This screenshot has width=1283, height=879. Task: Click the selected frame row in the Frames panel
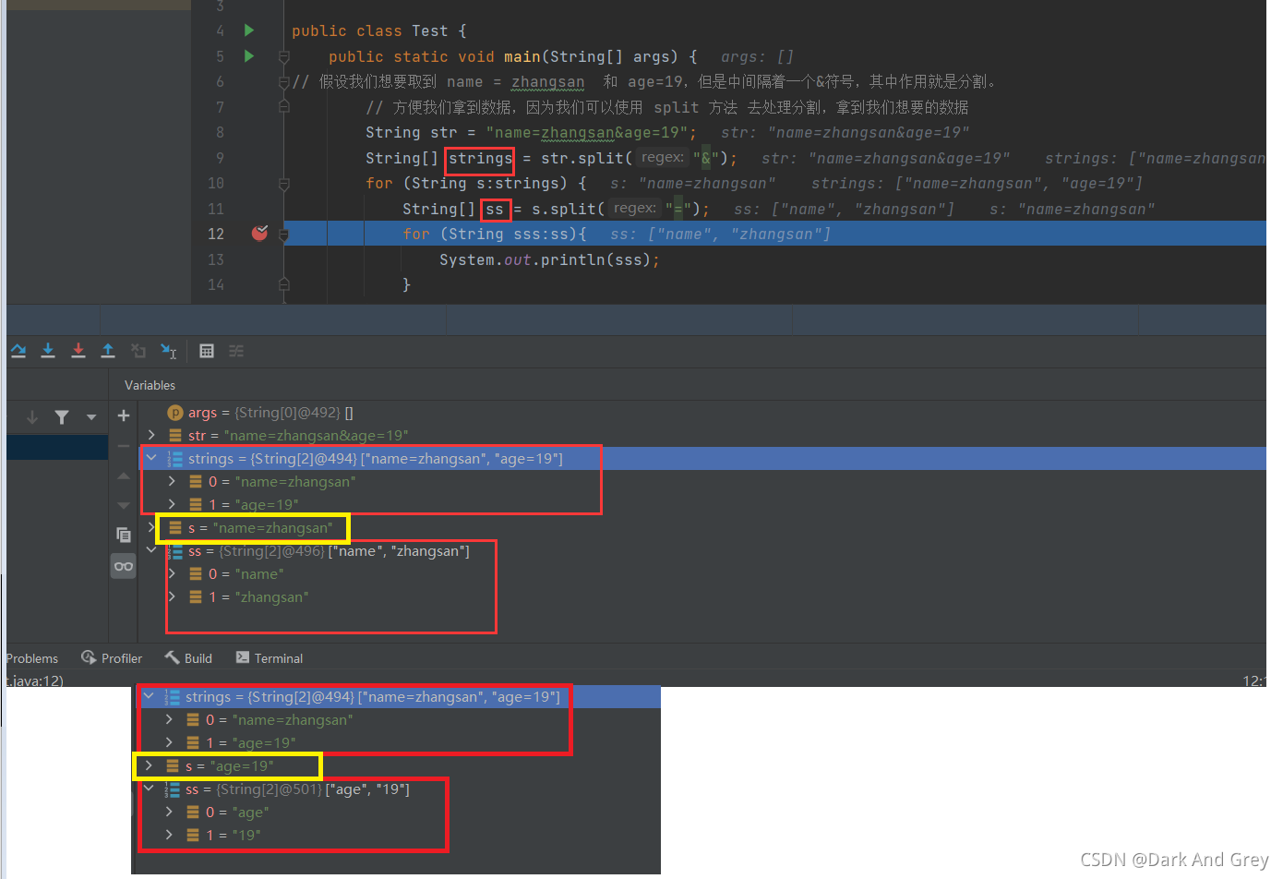57,448
